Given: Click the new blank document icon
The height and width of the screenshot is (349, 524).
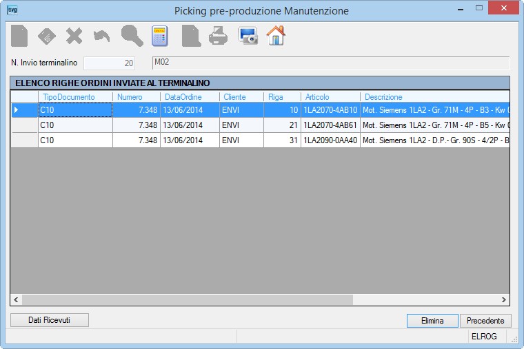Looking at the screenshot, I should tap(19, 36).
